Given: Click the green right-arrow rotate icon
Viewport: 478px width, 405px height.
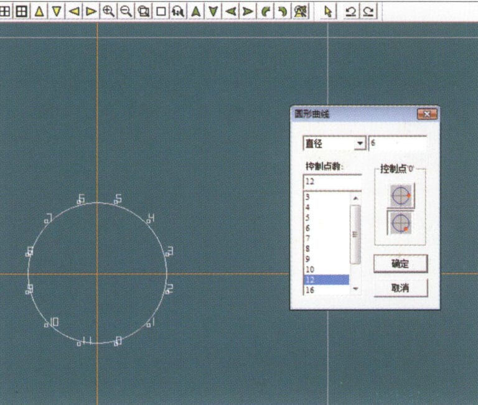Looking at the screenshot, I should tap(248, 12).
